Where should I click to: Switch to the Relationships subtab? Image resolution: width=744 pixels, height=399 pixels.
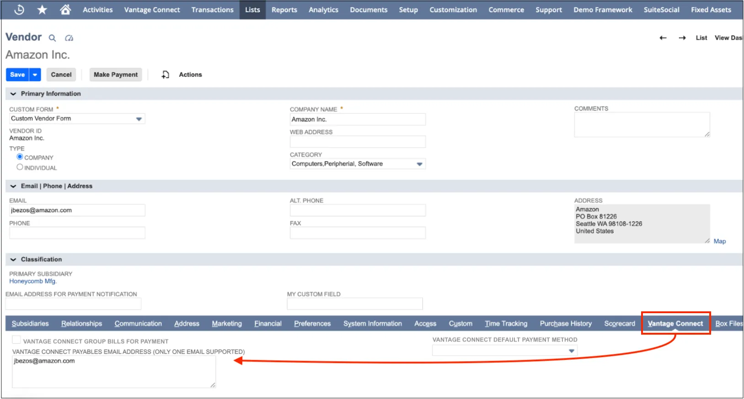pos(81,323)
